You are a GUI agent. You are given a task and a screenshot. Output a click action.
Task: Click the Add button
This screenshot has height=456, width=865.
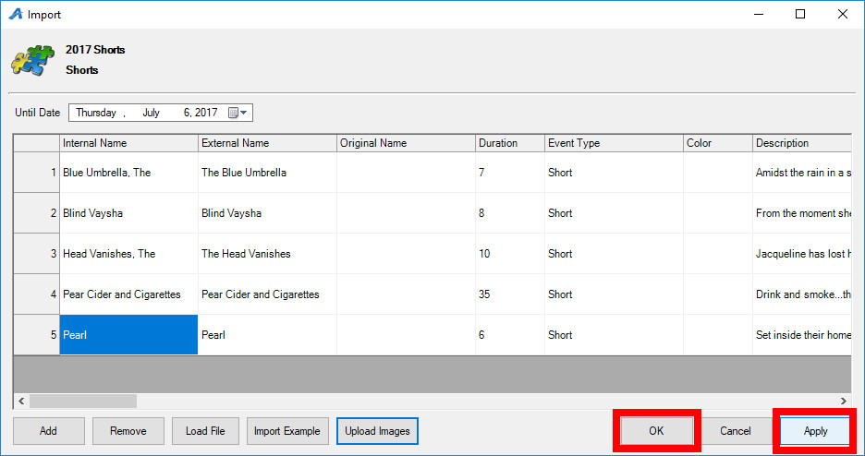49,431
